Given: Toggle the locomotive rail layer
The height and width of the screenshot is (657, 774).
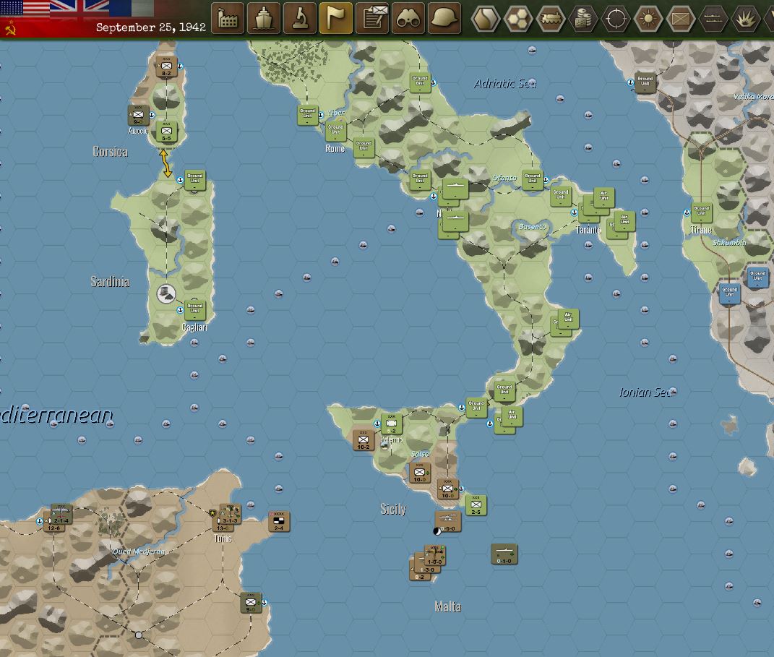Looking at the screenshot, I should click(x=551, y=19).
